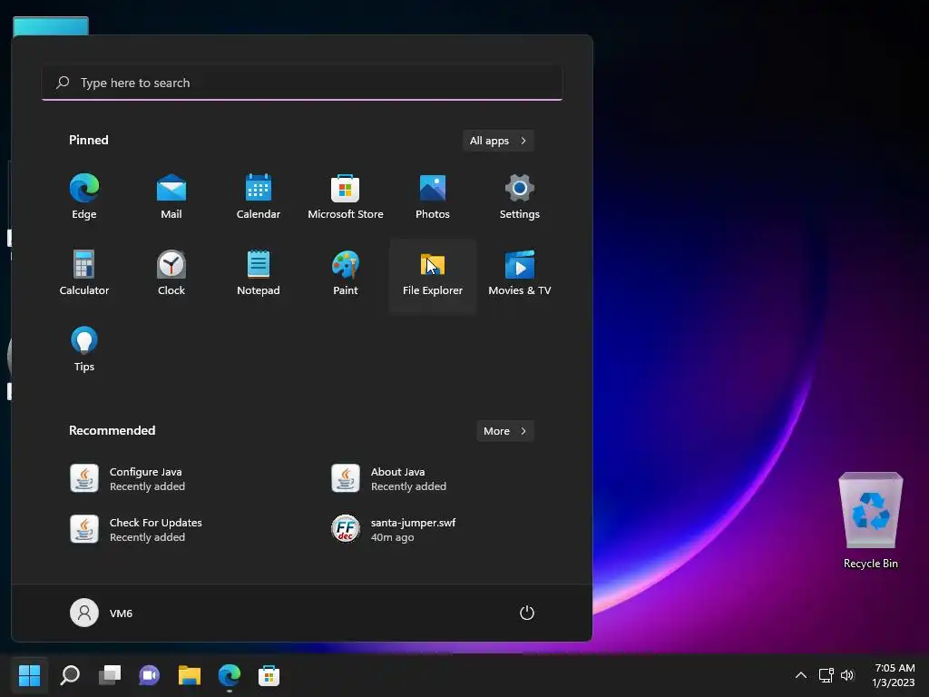Open the Paint app

point(346,274)
